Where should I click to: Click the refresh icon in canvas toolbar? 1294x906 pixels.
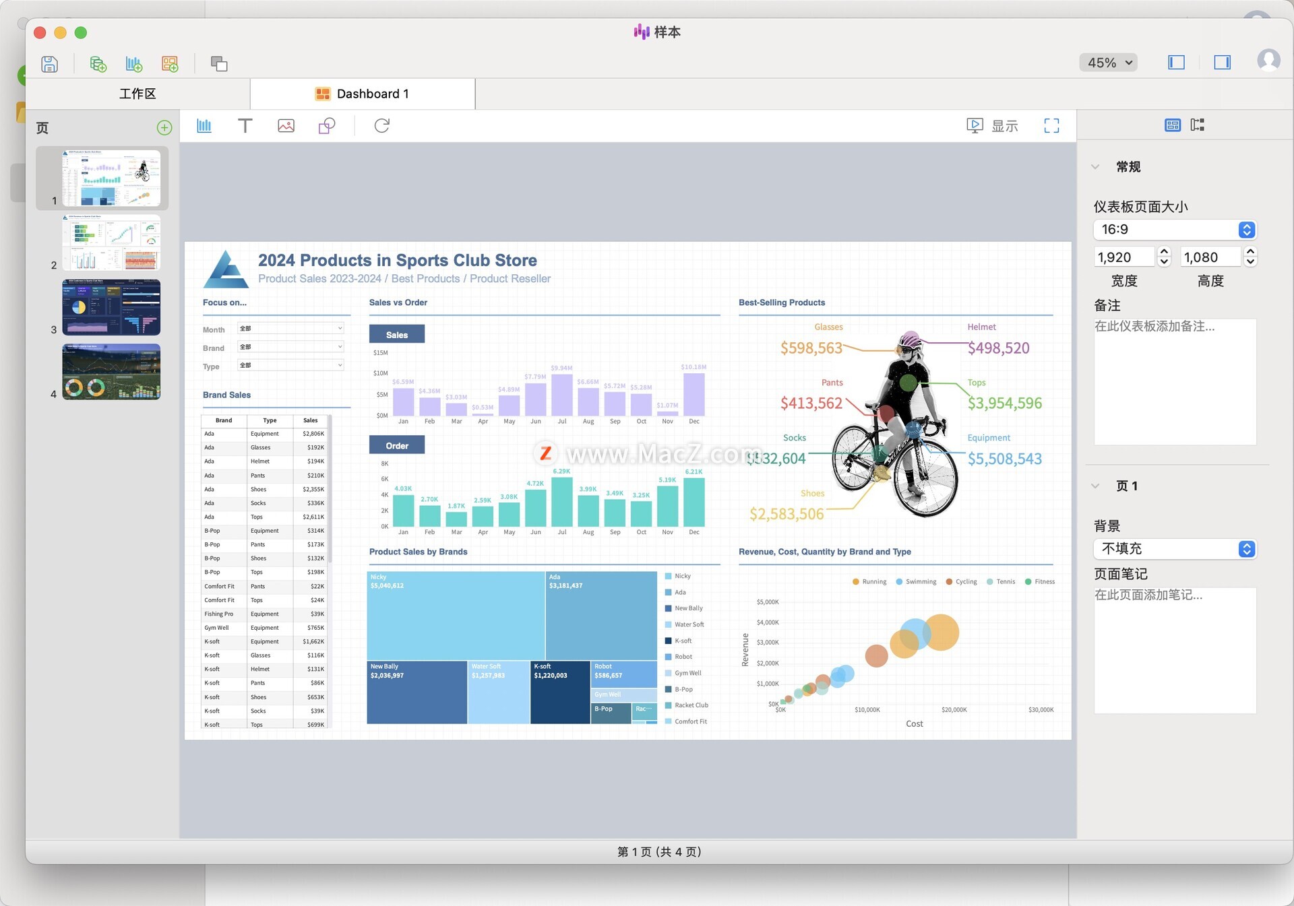[381, 125]
